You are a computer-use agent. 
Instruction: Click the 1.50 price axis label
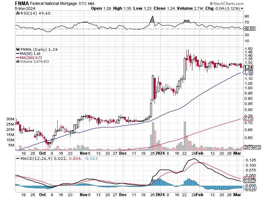pyautogui.click(x=249, y=49)
